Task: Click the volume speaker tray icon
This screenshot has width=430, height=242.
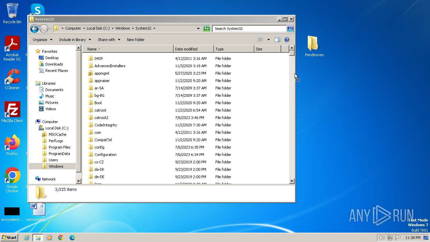Action: [x=382, y=238]
